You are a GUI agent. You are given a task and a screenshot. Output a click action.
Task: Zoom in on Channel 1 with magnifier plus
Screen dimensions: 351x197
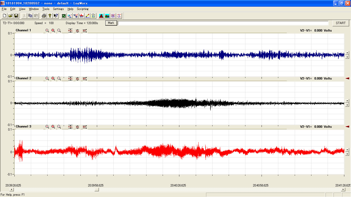click(47, 31)
